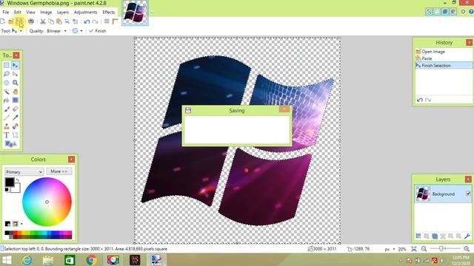Open the Edit menu
This screenshot has height=266, width=474.
18,12
